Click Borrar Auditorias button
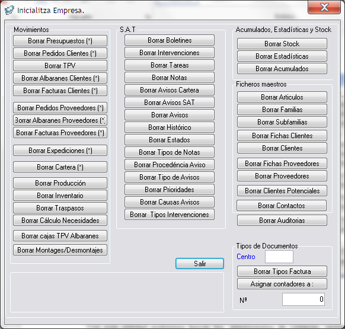The width and height of the screenshot is (345, 329). (x=282, y=221)
